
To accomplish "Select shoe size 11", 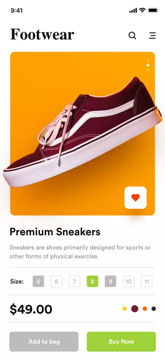I will click(147, 281).
